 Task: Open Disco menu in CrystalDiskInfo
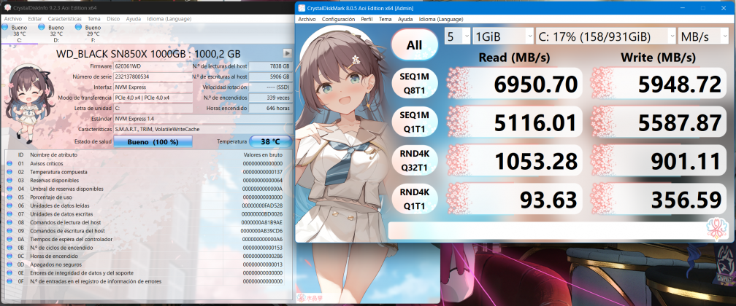[x=113, y=19]
